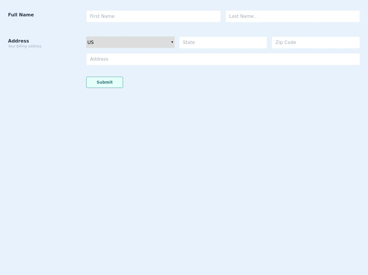The image size is (368, 275).
Task: Expand the country list showing US
Action: (130, 42)
